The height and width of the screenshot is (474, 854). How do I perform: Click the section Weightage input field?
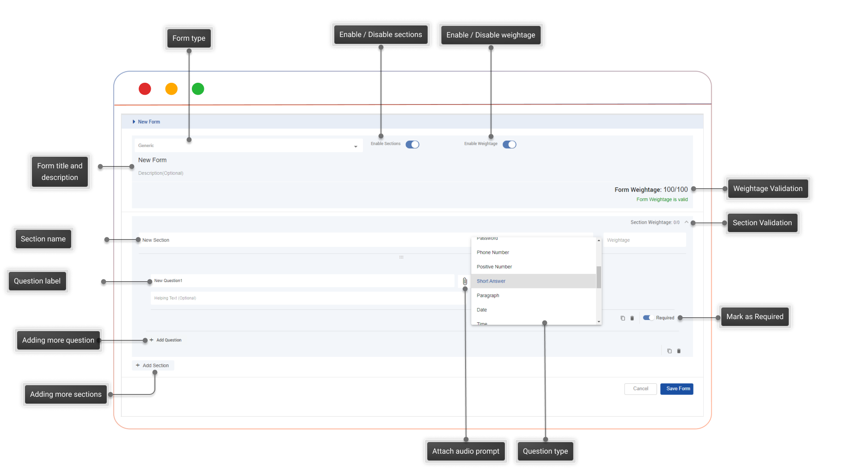(644, 240)
